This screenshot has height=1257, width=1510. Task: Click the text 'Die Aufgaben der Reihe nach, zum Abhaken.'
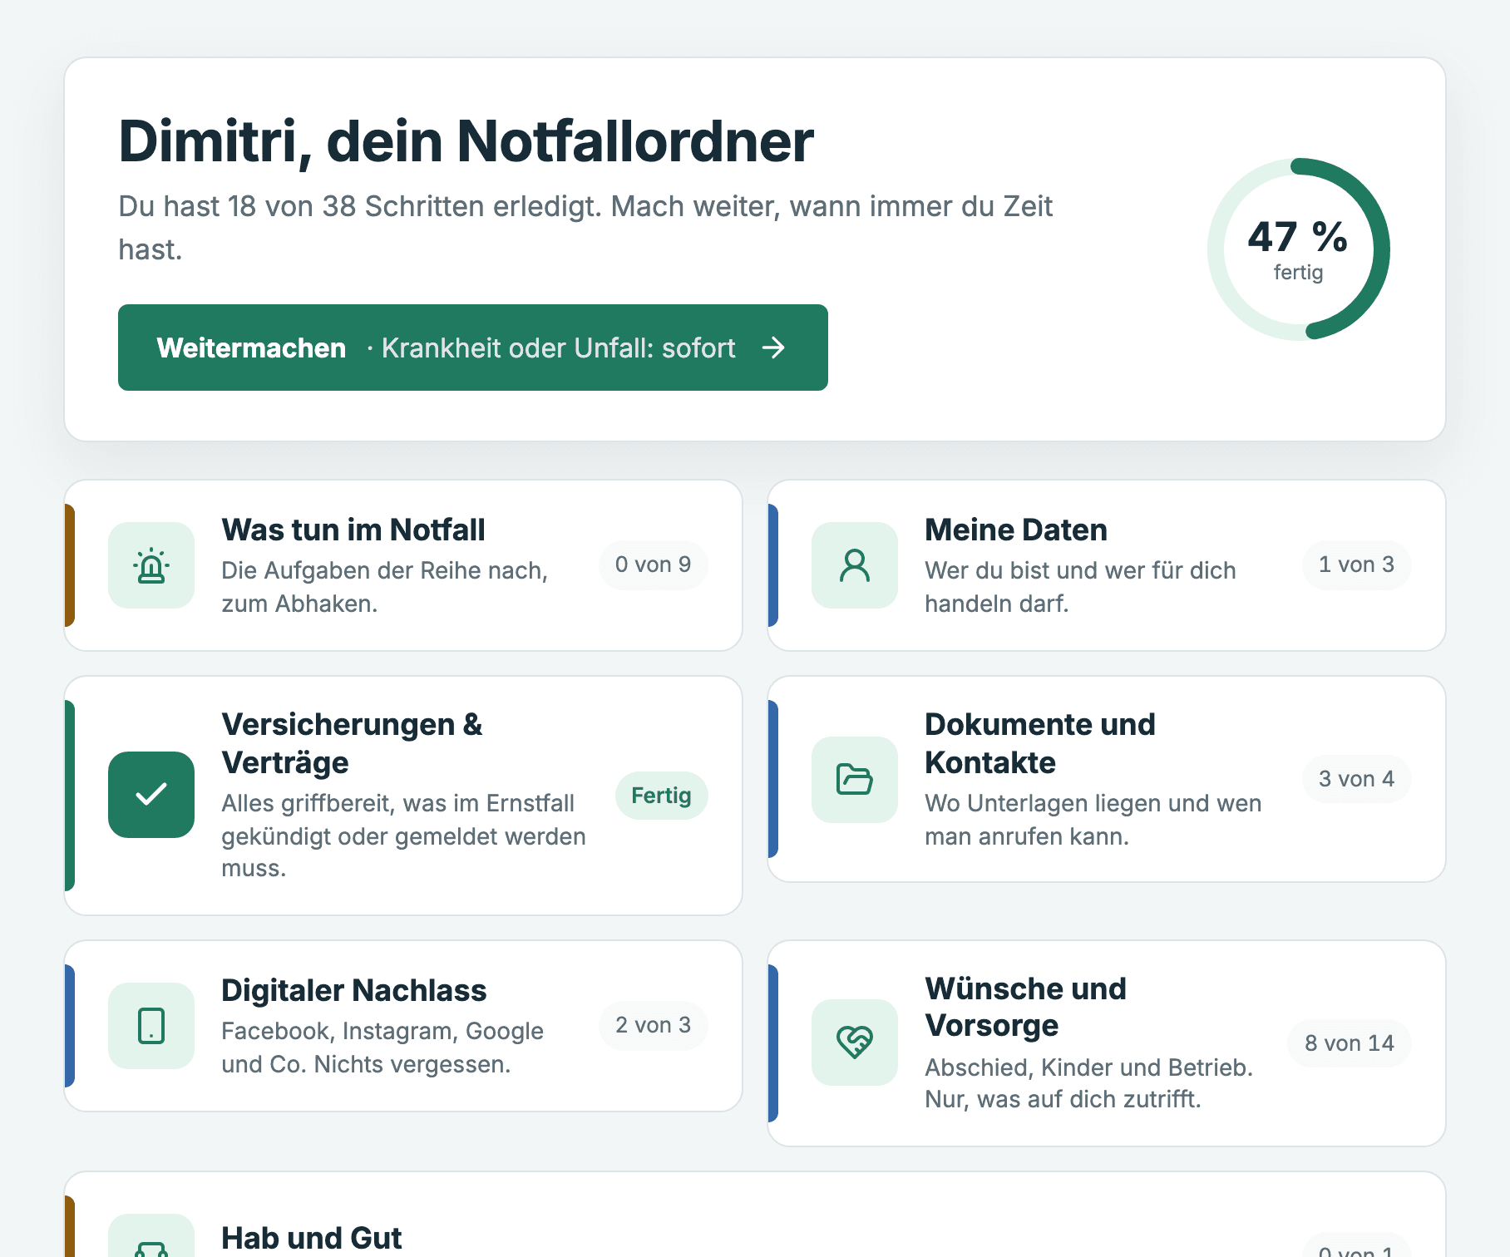[x=385, y=587]
